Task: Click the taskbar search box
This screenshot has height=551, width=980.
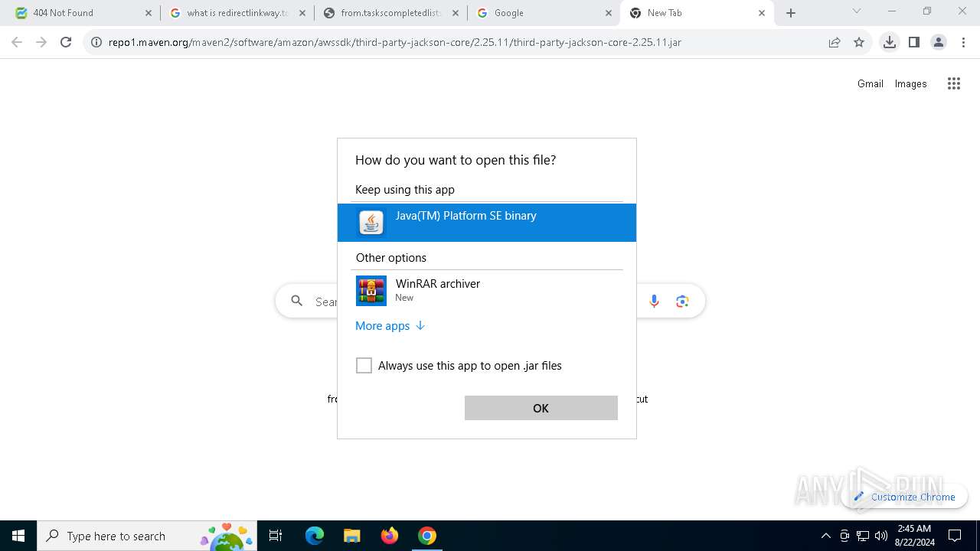Action: pyautogui.click(x=147, y=536)
